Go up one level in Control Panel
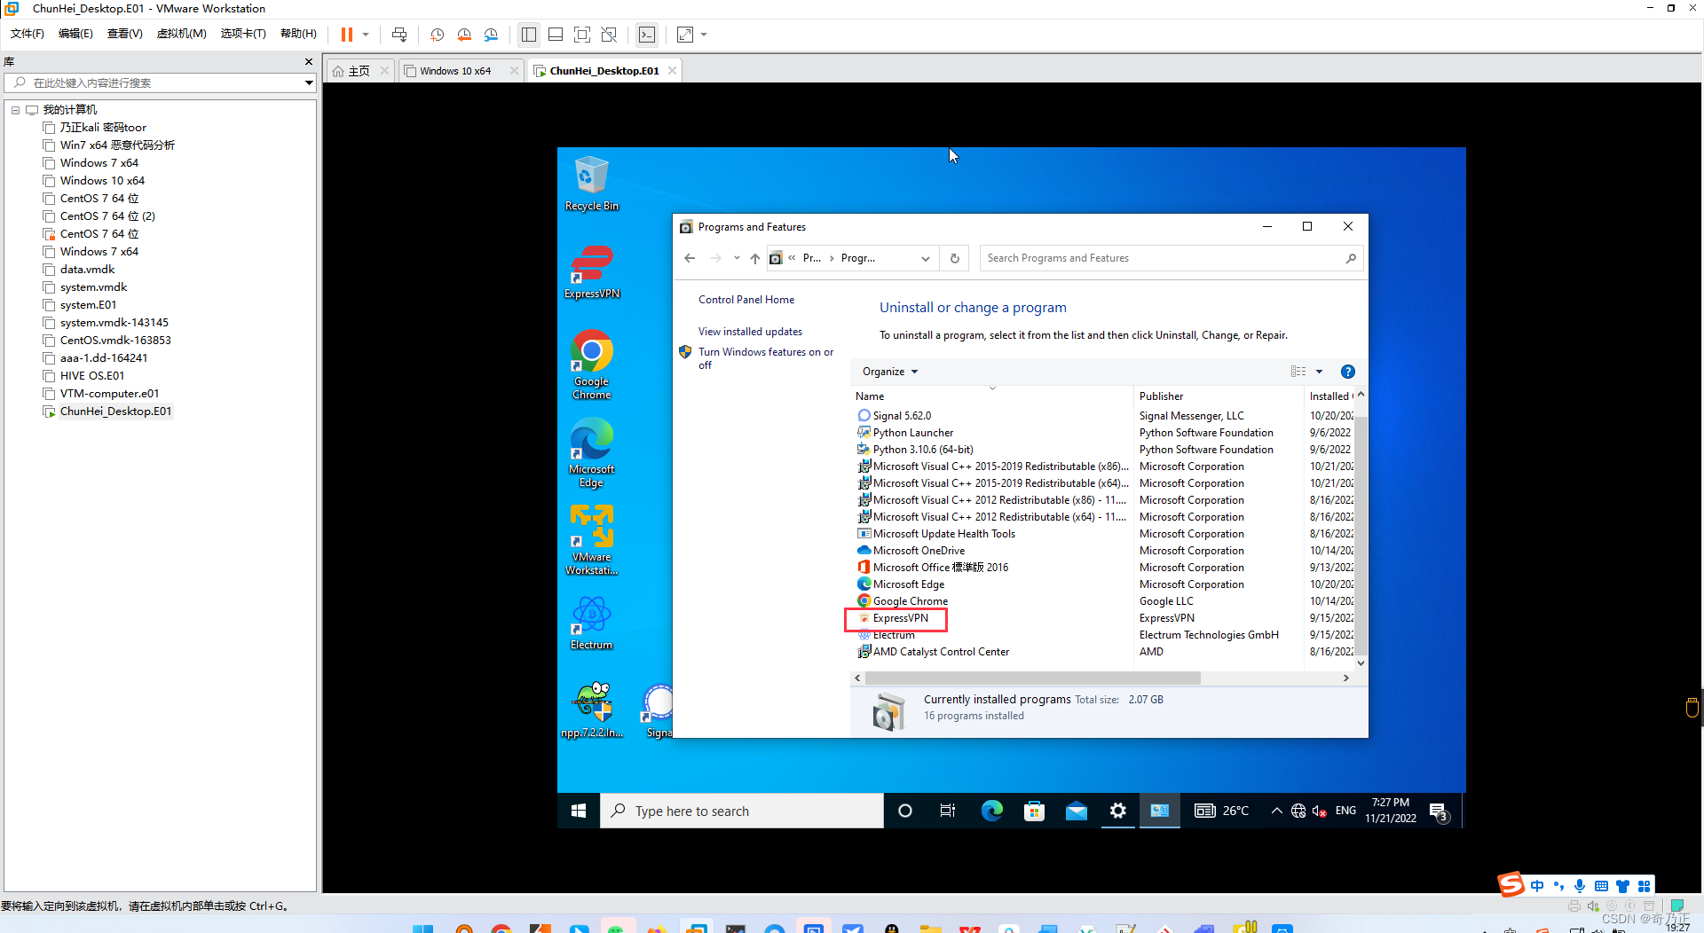1704x933 pixels. pyautogui.click(x=754, y=258)
